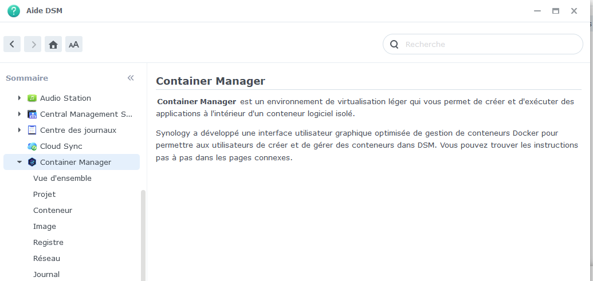Collapse the Sommaire sidebar panel
This screenshot has width=593, height=281.
(131, 78)
